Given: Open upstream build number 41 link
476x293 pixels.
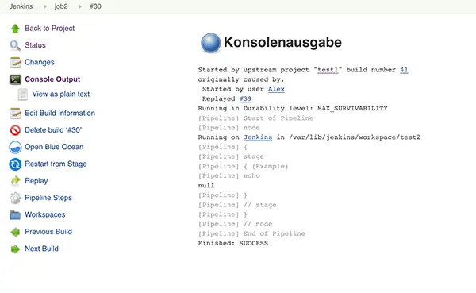Looking at the screenshot, I should tap(404, 70).
